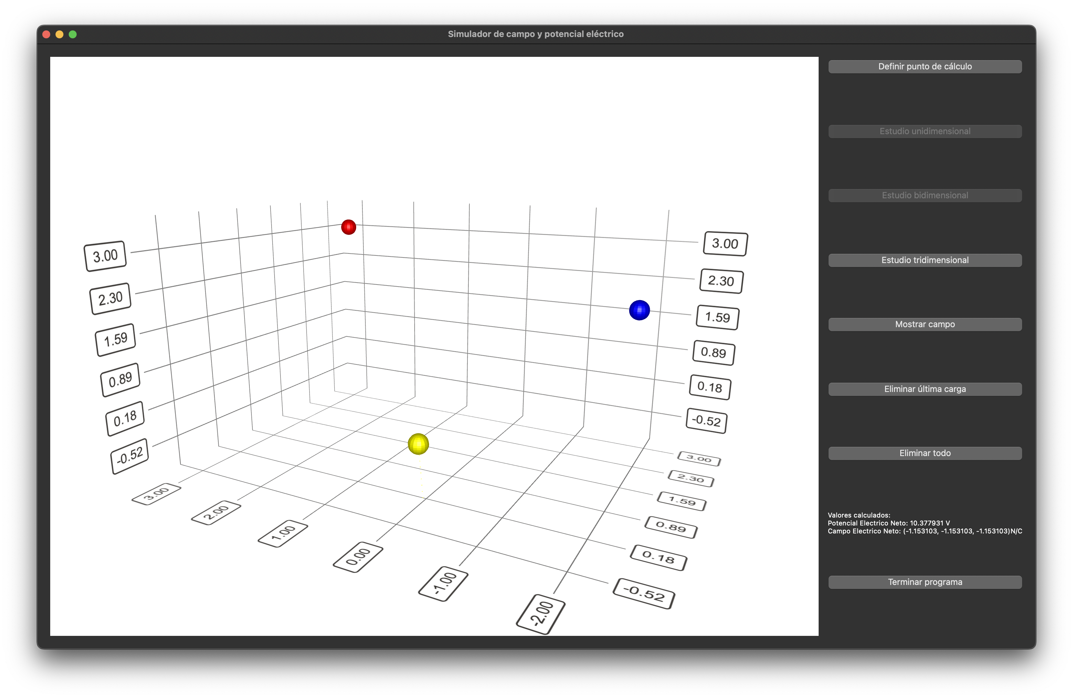The height and width of the screenshot is (698, 1073).
Task: Click the window title Simulador de campo
Action: [536, 34]
